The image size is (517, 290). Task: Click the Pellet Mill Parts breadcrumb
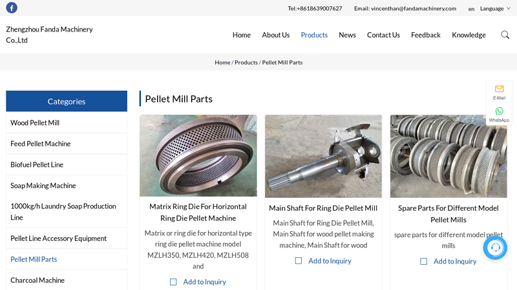pos(282,63)
